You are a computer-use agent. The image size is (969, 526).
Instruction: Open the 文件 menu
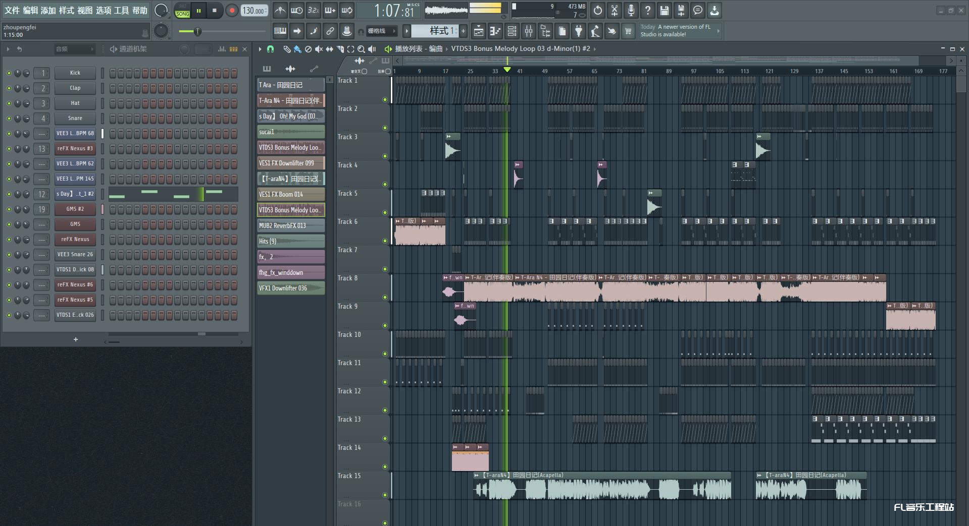click(x=12, y=10)
